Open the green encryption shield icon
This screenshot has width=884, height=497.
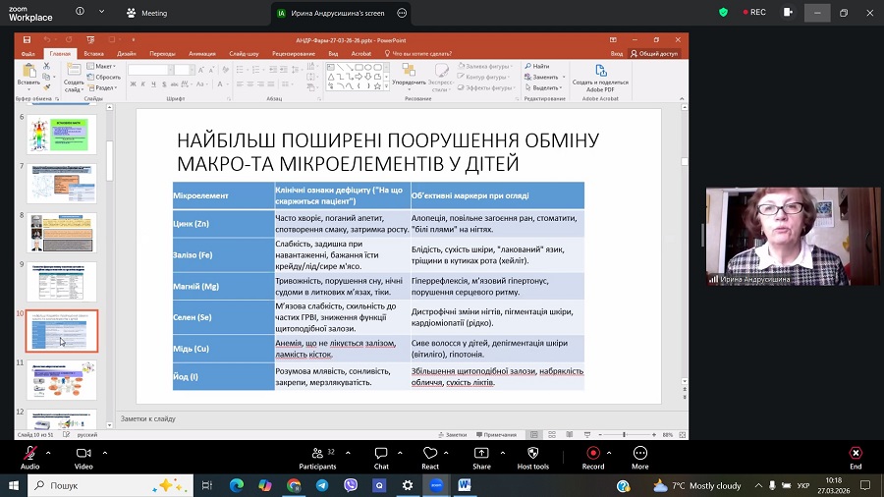coord(724,13)
